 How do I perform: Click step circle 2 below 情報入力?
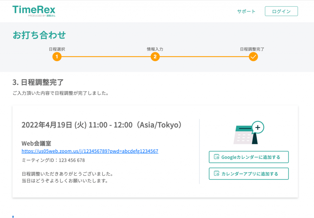155,57
